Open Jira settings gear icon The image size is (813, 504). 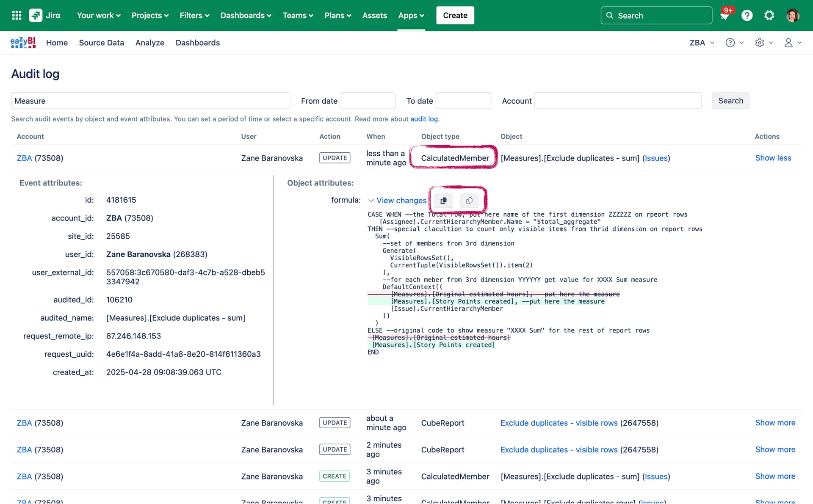coord(769,16)
